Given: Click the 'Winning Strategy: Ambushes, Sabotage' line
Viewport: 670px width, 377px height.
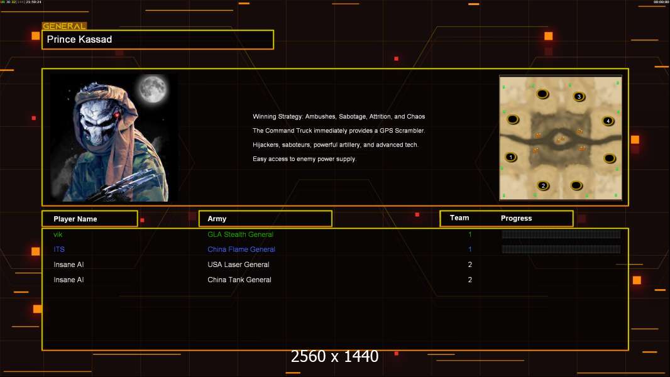Looking at the screenshot, I should coord(338,117).
